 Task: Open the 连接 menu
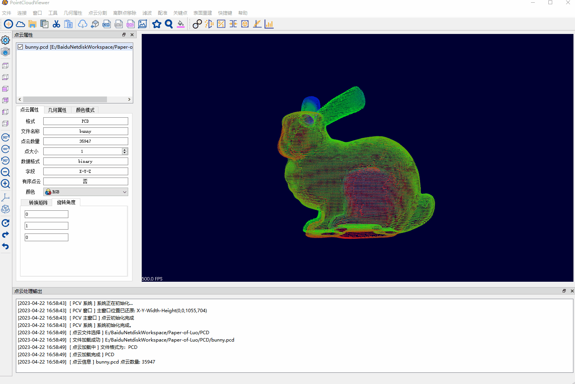point(22,13)
